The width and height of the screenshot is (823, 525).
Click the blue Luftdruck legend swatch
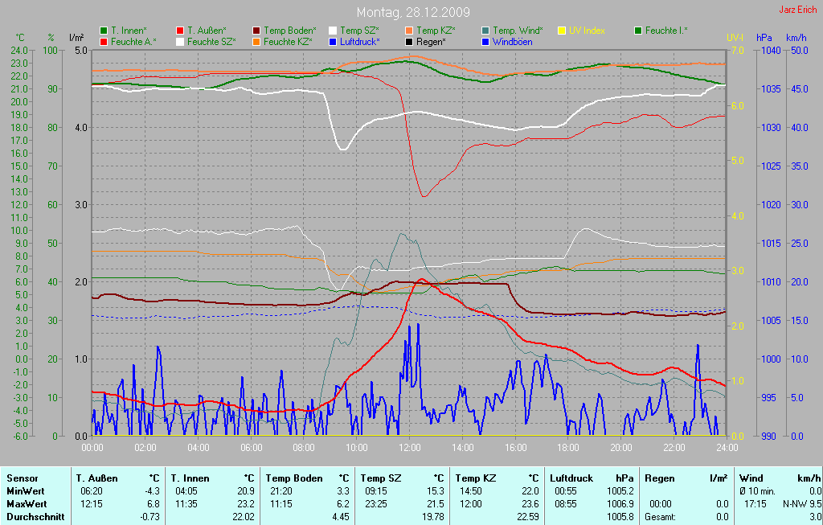(333, 42)
